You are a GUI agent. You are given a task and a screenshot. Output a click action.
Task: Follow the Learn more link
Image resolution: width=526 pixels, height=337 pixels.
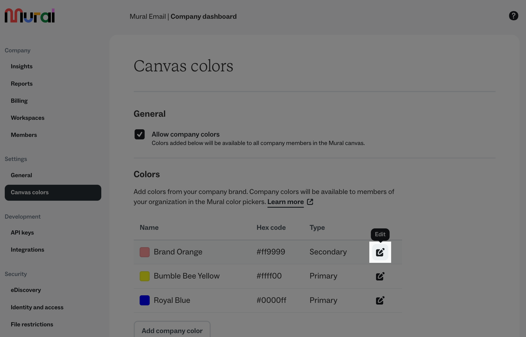pyautogui.click(x=285, y=202)
